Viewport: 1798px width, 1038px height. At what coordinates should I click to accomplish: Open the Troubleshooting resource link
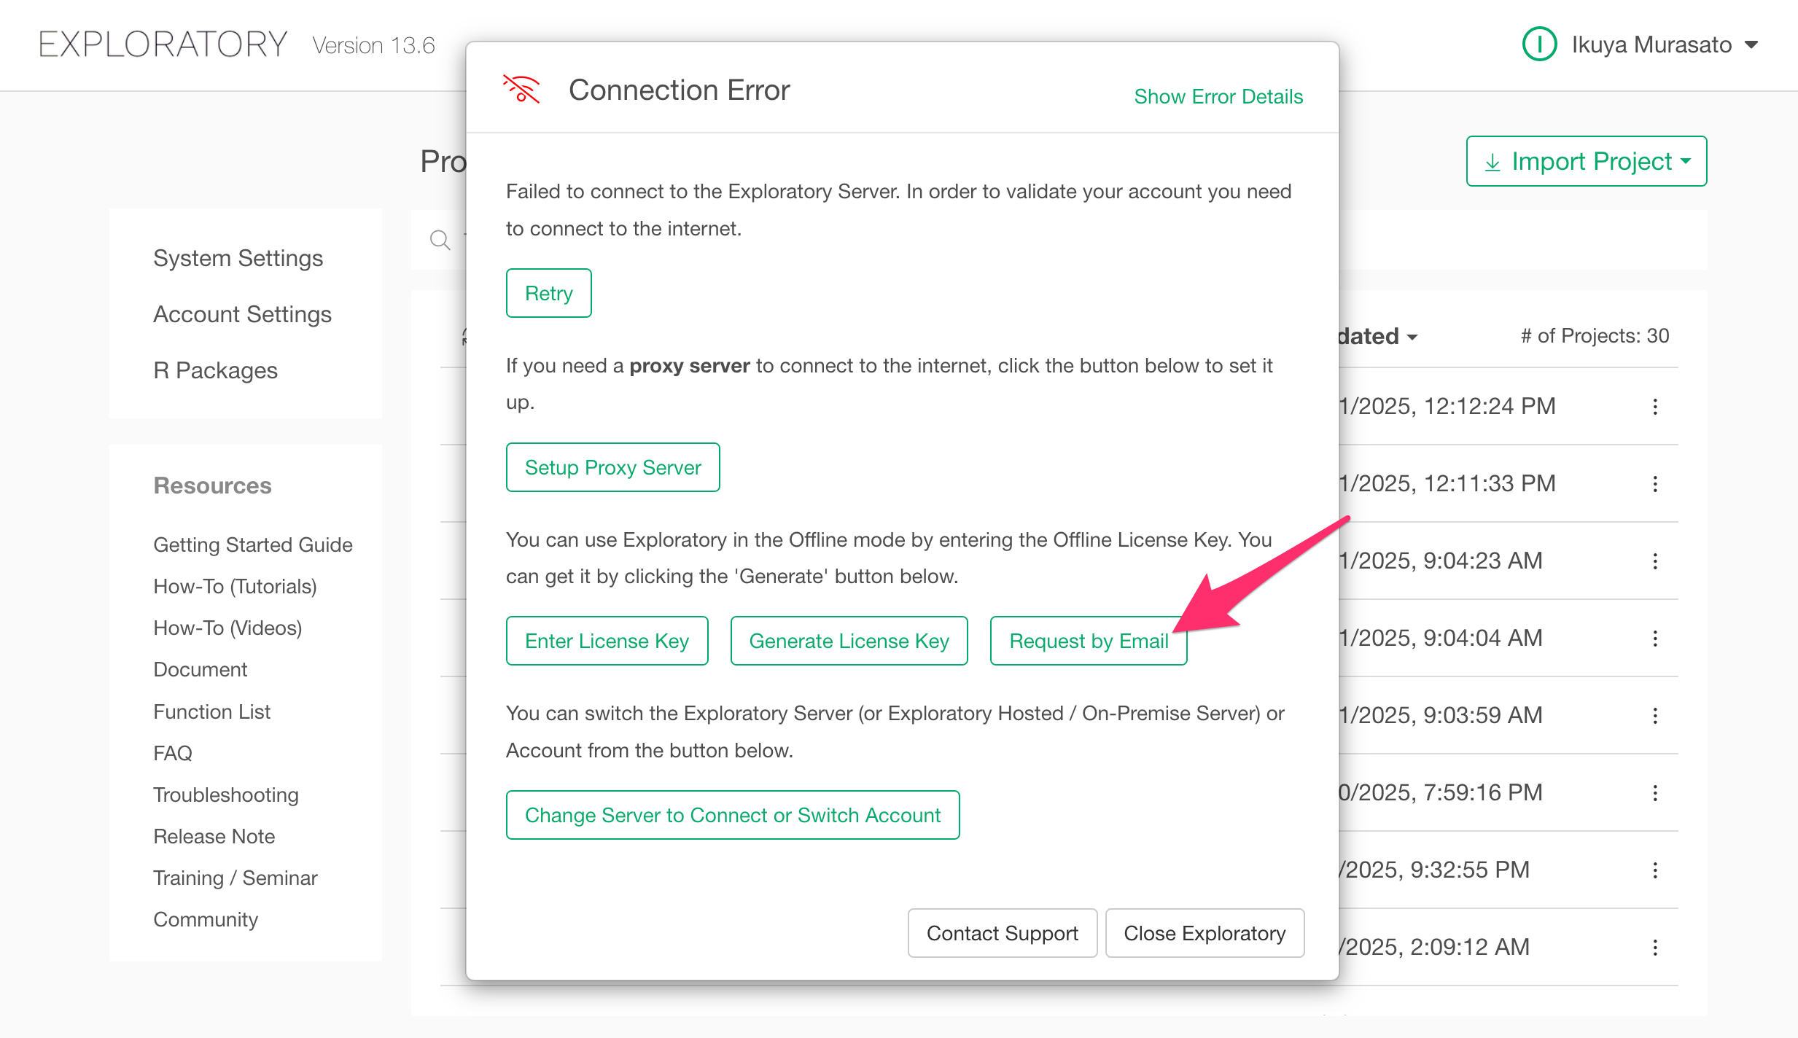(226, 795)
